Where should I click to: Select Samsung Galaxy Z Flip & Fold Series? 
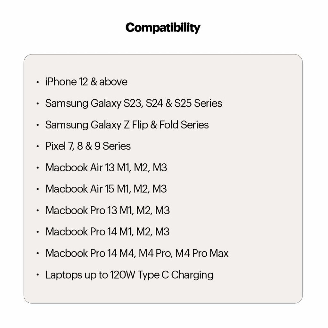pyautogui.click(x=127, y=125)
